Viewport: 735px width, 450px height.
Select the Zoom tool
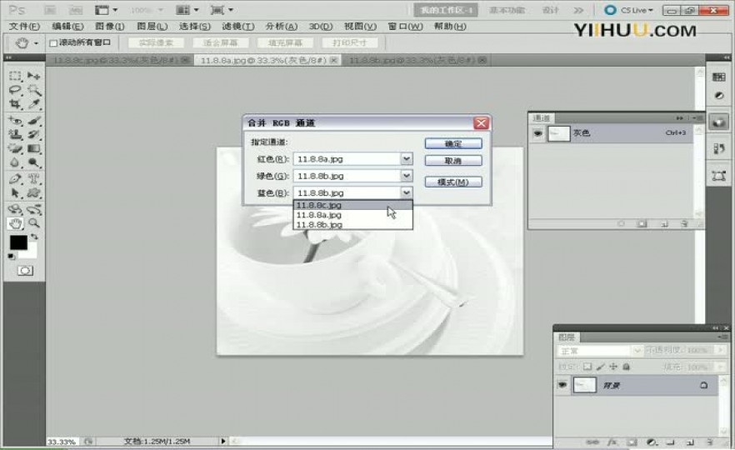pyautogui.click(x=33, y=223)
